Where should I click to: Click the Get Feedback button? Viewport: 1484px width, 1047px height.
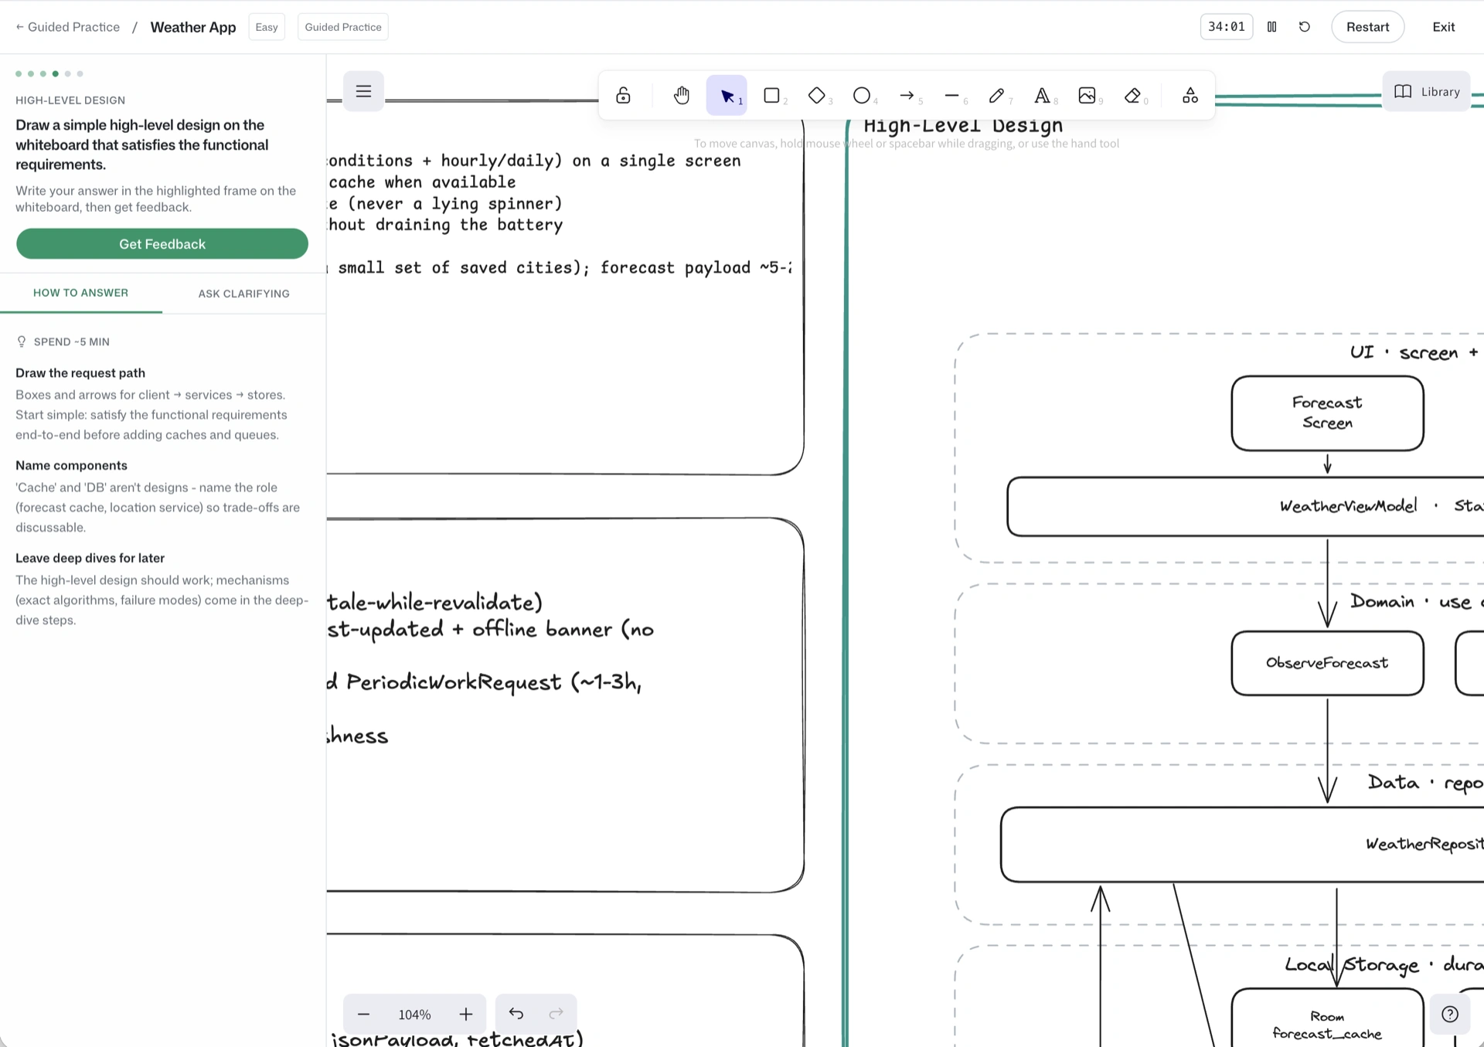162,244
